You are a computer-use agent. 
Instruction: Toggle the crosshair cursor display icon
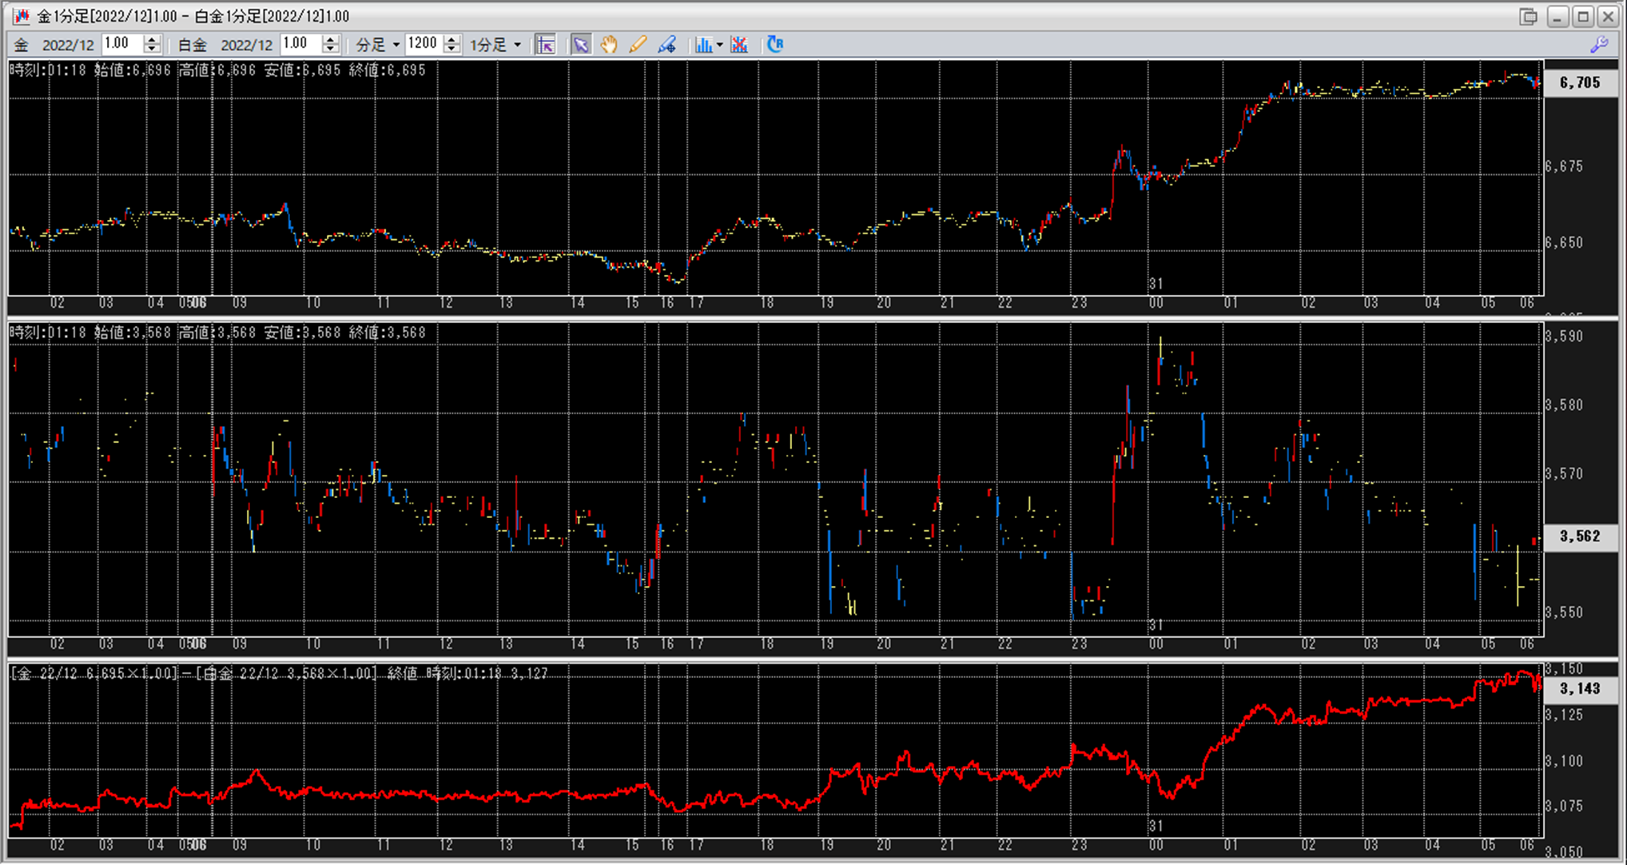click(x=546, y=45)
